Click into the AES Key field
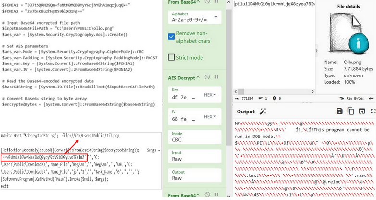376x200 pixels. tap(184, 97)
